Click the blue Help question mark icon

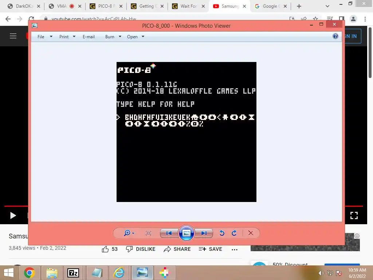tap(335, 36)
